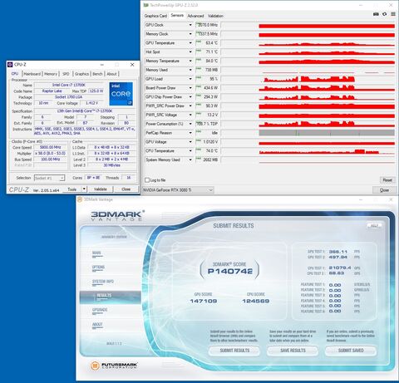Viewport: 399px width, 383px height.
Task: Select the Results section in 3DMark Vantage
Action: pos(111,297)
